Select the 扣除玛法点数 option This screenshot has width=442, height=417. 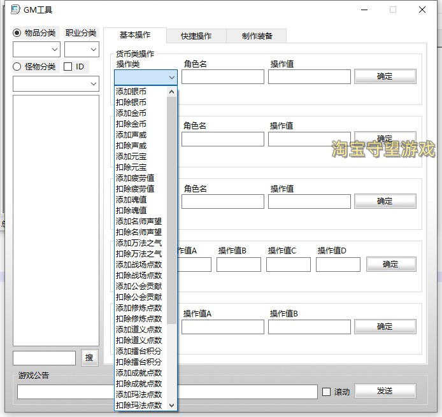[x=141, y=405]
